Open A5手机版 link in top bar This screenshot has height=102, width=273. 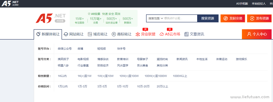242,4
